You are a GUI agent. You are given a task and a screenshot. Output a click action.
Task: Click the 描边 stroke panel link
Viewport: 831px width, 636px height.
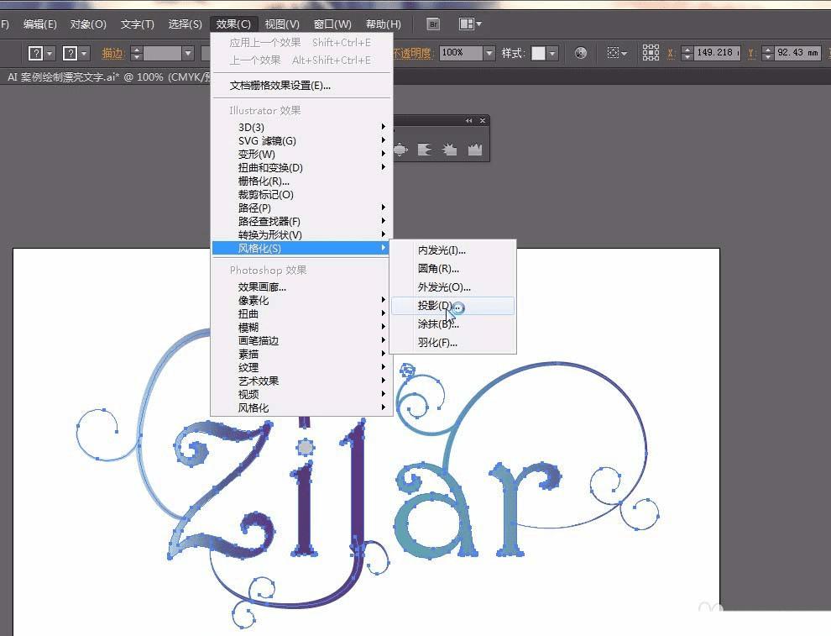tap(112, 53)
